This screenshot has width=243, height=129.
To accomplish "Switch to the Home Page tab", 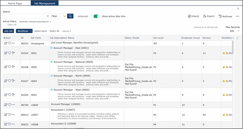I will click(x=15, y=4).
